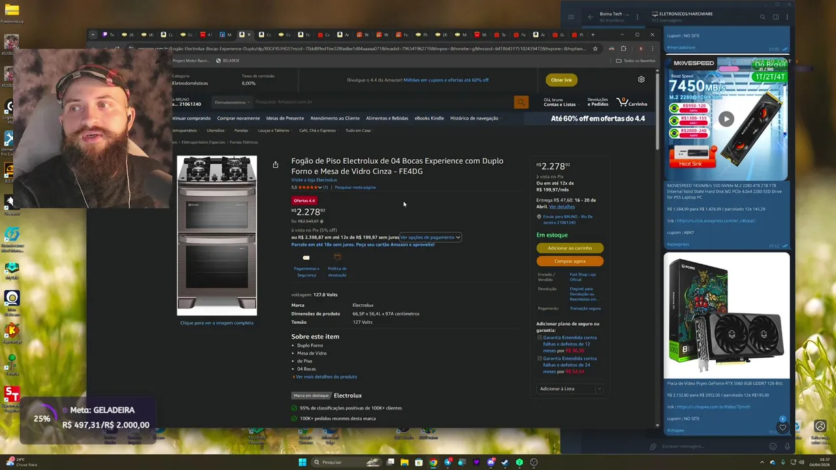836x470 pixels.
Task: Open the Eletrodomésticos search category dropdown
Action: tap(232, 102)
